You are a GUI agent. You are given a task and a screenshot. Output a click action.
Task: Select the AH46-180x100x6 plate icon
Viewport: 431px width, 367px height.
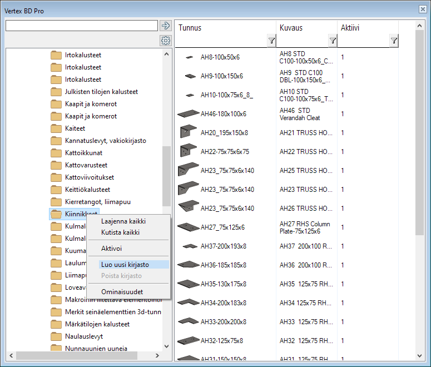(x=189, y=114)
